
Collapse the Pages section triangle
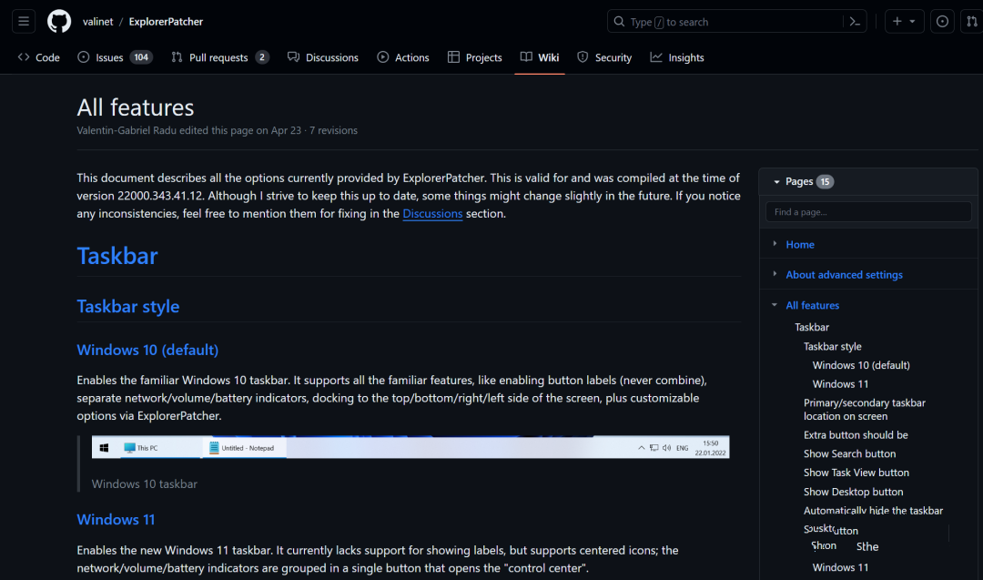[x=776, y=182]
